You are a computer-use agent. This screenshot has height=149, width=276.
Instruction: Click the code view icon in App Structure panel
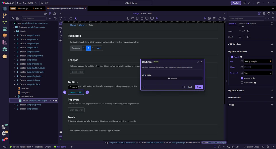[x=12, y=18]
